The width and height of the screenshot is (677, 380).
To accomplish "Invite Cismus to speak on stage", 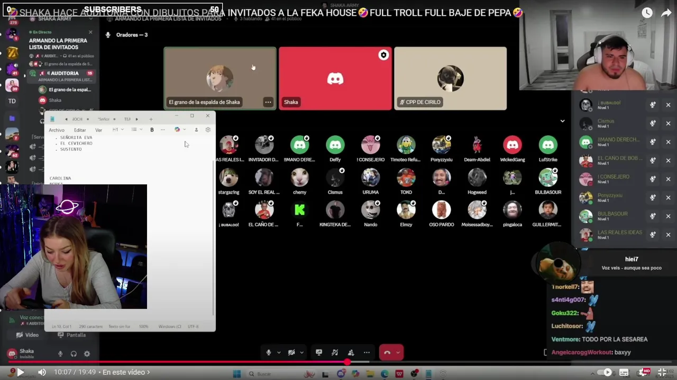I will [653, 123].
